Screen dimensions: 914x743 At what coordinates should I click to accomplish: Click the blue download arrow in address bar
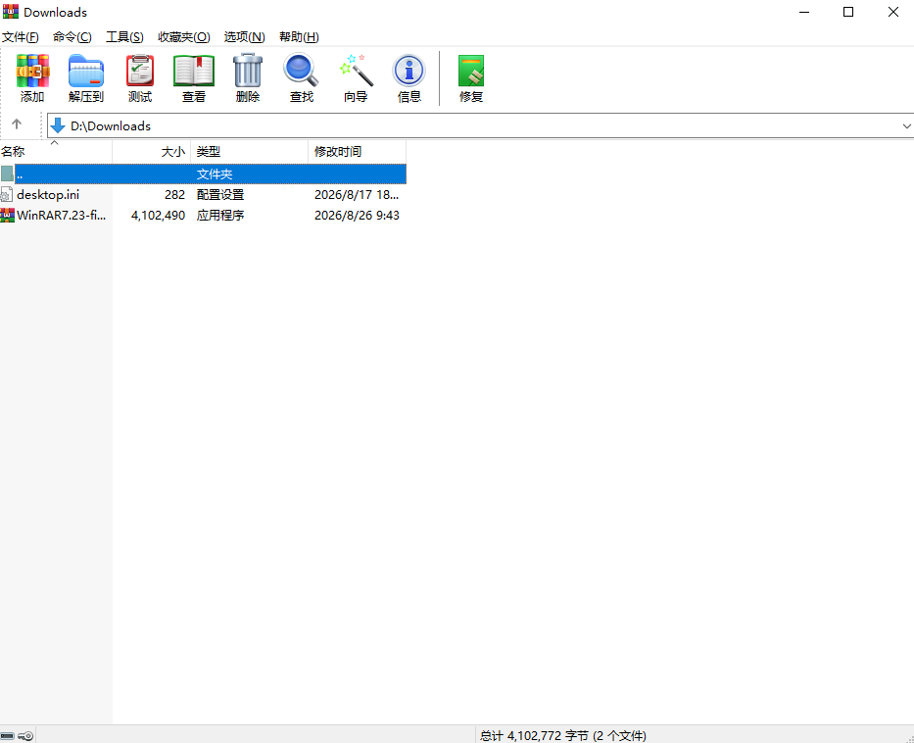[58, 125]
